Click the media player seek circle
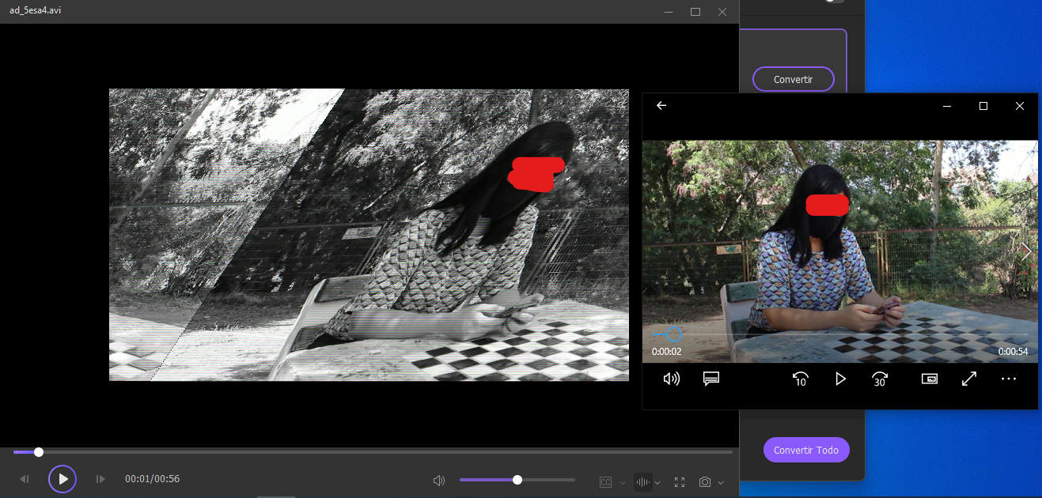Viewport: 1042px width, 498px height. 673,335
